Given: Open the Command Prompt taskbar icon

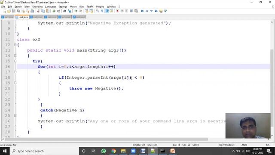Looking at the screenshot, I should pyautogui.click(x=162, y=151).
